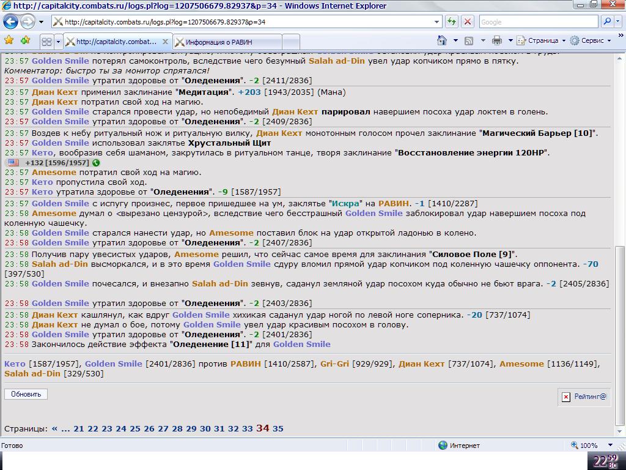Image resolution: width=626 pixels, height=470 pixels.
Task: Expand the Print options dropdown arrow
Action: pos(510,41)
